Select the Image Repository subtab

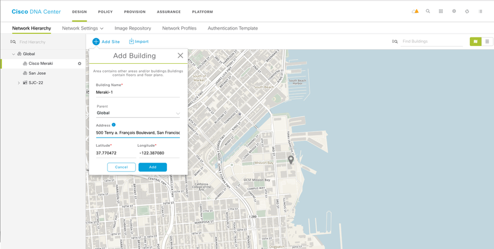(133, 28)
